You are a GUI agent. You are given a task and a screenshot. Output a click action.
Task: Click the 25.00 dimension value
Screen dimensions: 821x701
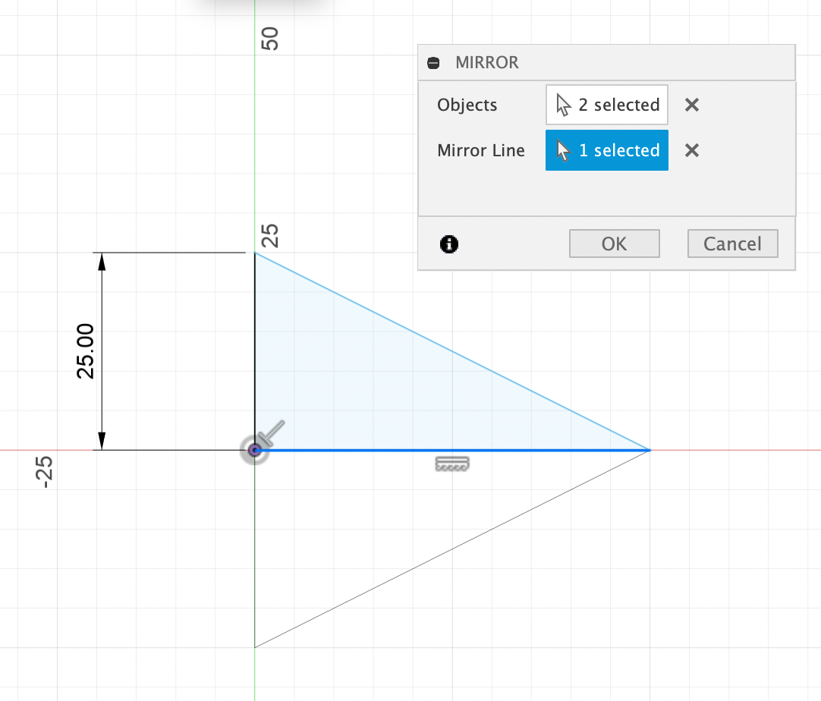pos(85,350)
